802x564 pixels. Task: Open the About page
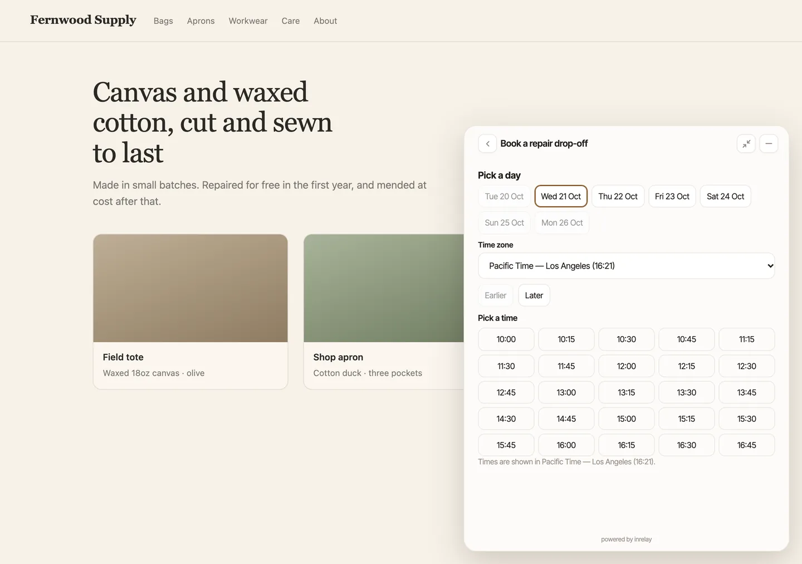pyautogui.click(x=325, y=21)
